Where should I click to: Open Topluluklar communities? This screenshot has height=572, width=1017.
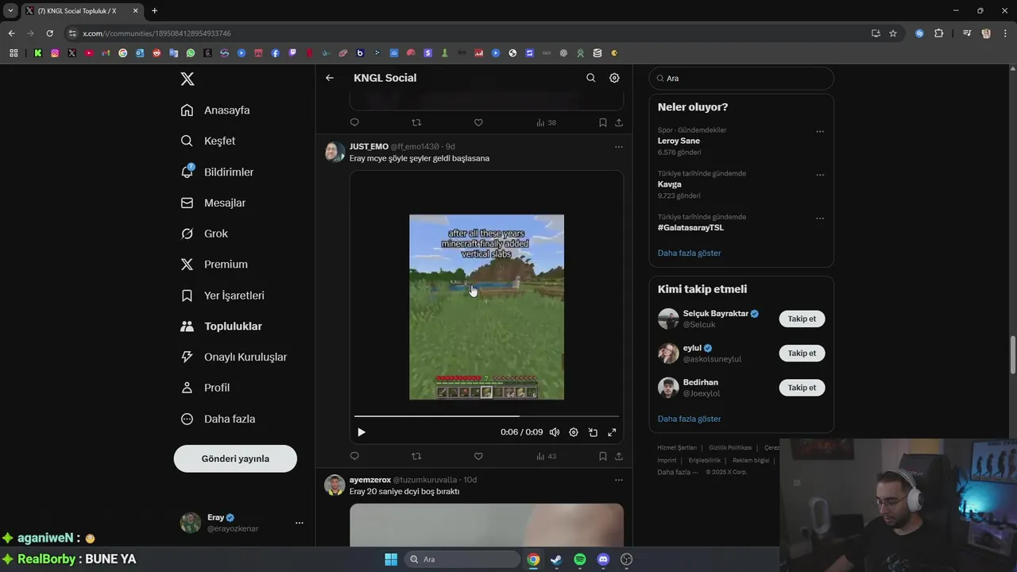pyautogui.click(x=221, y=327)
